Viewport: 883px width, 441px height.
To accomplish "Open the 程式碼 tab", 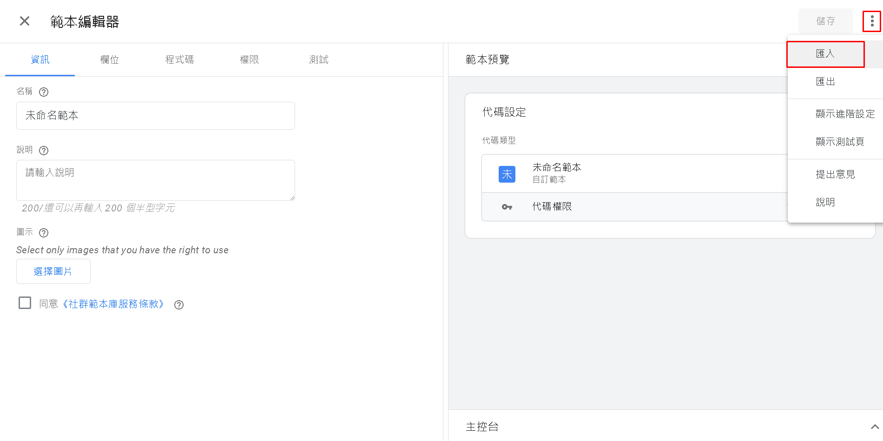I will (x=179, y=59).
